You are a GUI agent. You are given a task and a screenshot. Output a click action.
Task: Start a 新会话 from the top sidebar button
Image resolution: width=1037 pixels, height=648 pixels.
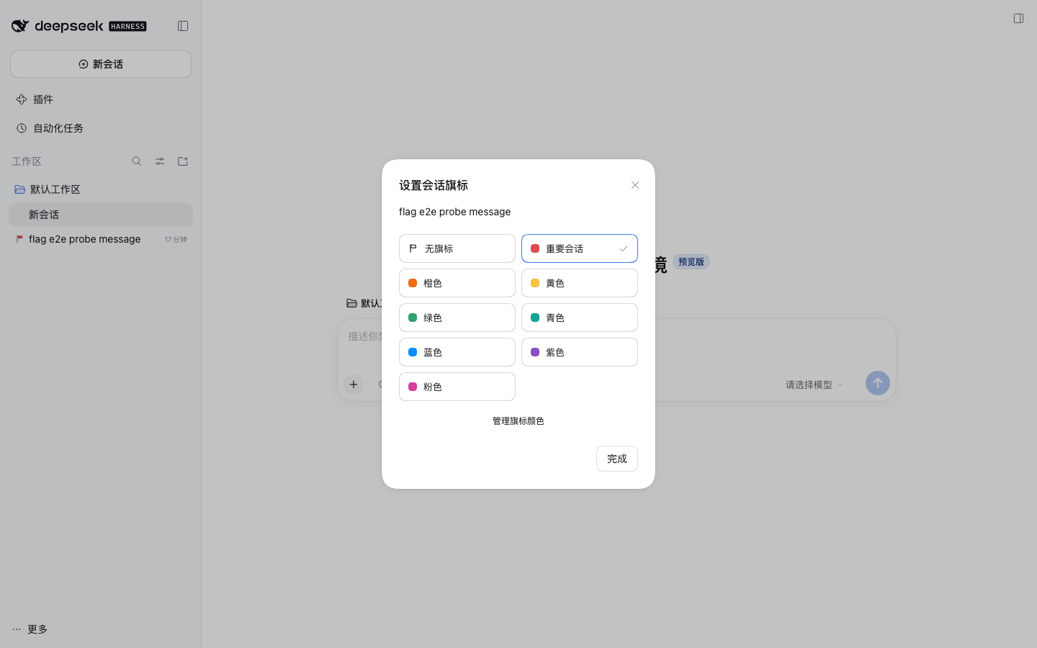(x=101, y=64)
